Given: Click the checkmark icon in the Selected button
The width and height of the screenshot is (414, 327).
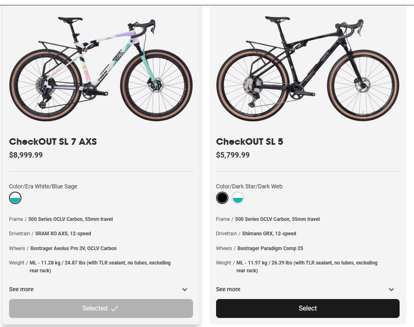Looking at the screenshot, I should (x=114, y=308).
